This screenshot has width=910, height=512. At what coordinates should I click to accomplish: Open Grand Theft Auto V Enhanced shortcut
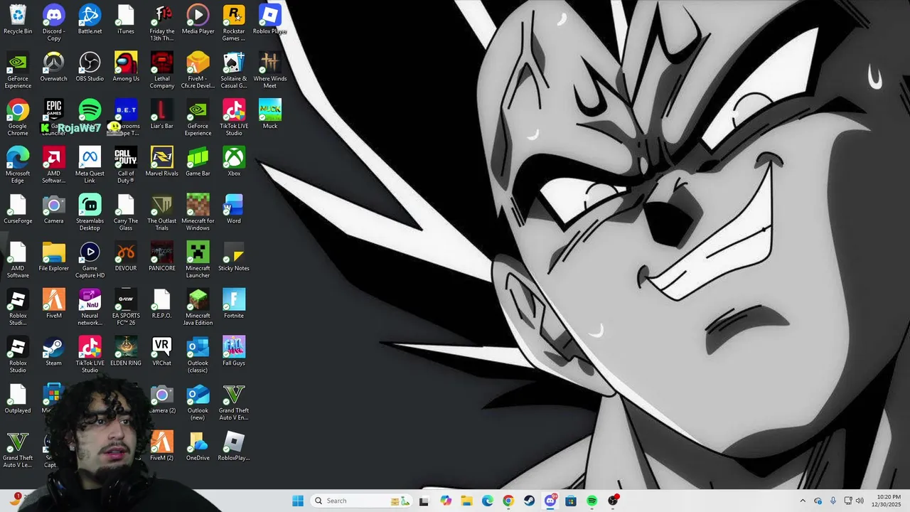tap(234, 402)
